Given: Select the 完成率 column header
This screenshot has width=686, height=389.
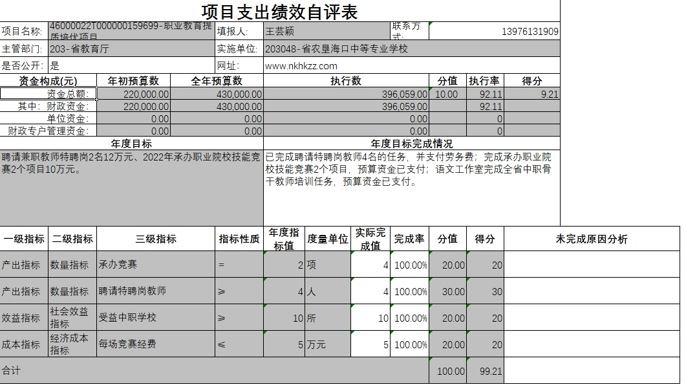Looking at the screenshot, I should (x=409, y=239).
